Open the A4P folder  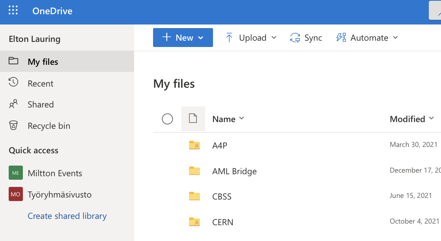click(x=220, y=145)
